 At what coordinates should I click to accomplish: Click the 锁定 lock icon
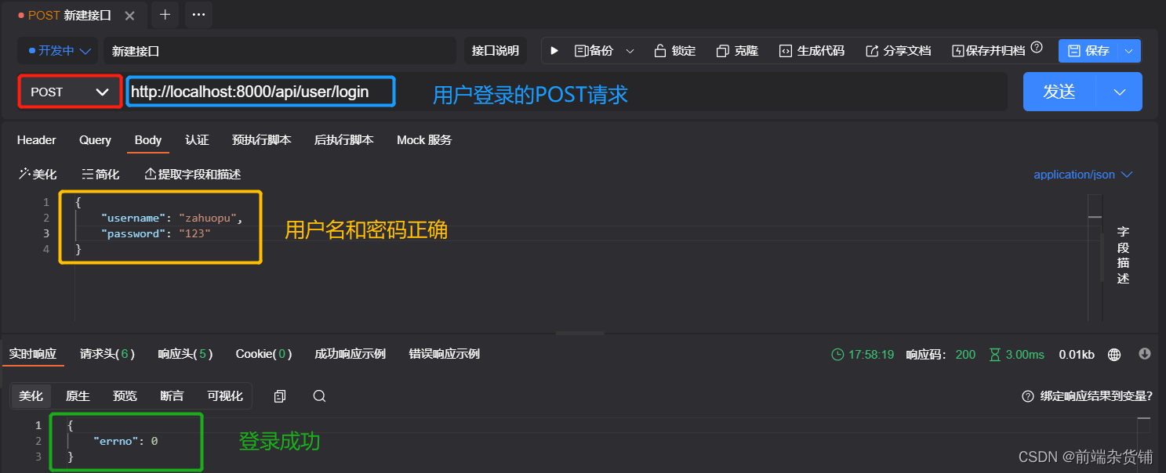(x=659, y=50)
